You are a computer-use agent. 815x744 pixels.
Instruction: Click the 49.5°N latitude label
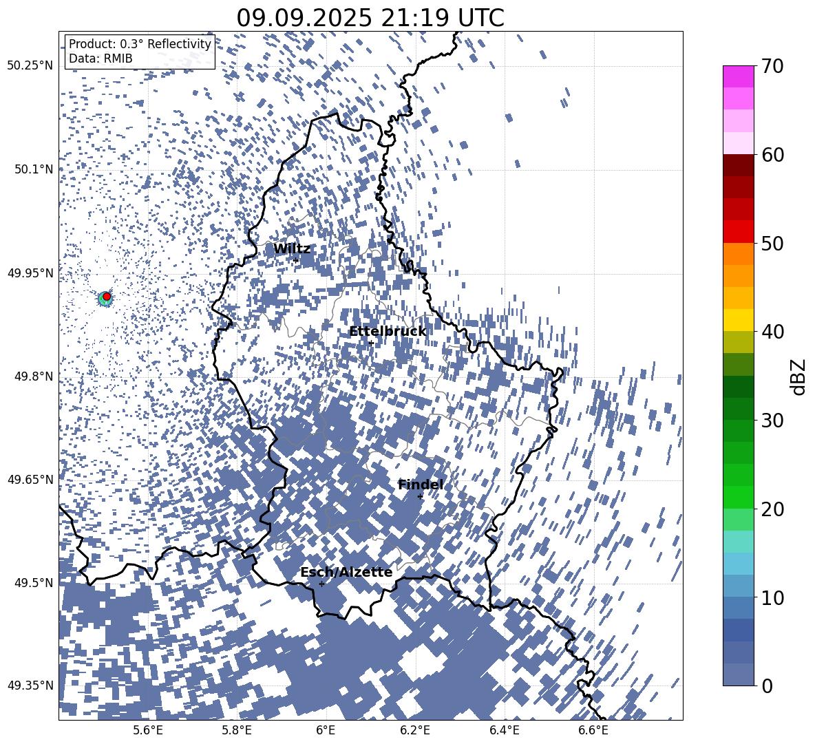(x=33, y=582)
